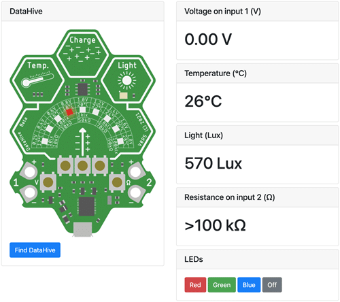The width and height of the screenshot is (340, 302).
Task: Click the 0.00 V voltage reading
Action: click(208, 39)
